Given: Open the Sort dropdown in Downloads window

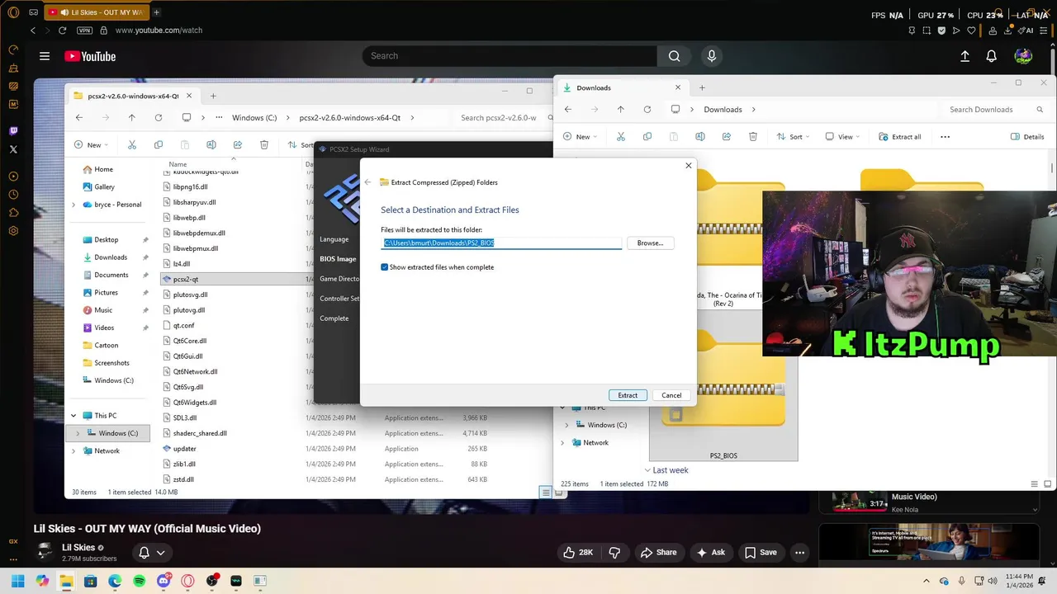Looking at the screenshot, I should (x=793, y=137).
